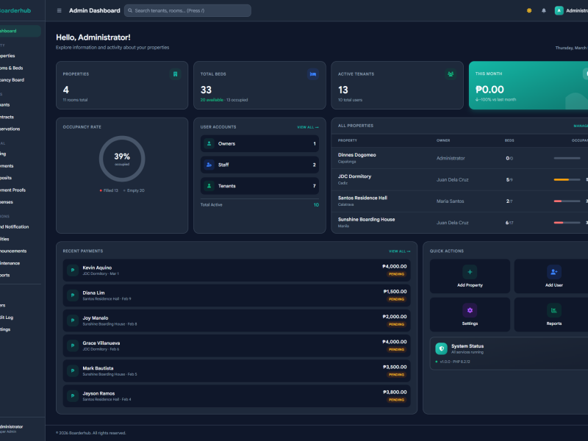The height and width of the screenshot is (441, 588).
Task: Click payment icon beside Diana Lim
Action: tap(72, 295)
